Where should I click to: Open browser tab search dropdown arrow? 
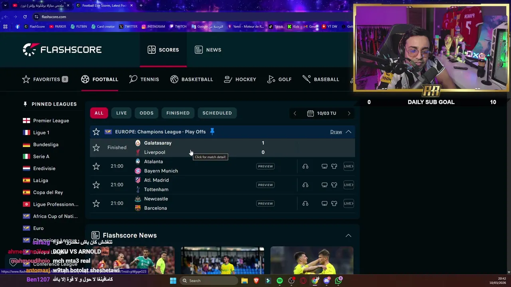click(5, 6)
